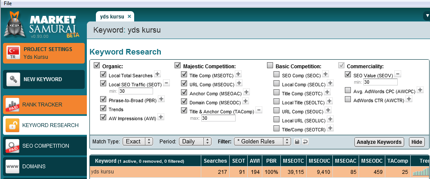Click the Local SEO Traffic min input field

coord(136,91)
